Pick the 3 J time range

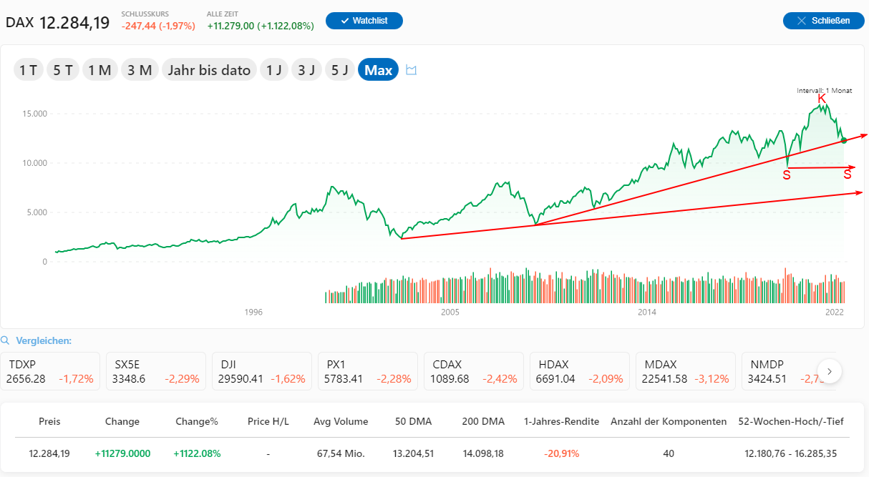(306, 70)
